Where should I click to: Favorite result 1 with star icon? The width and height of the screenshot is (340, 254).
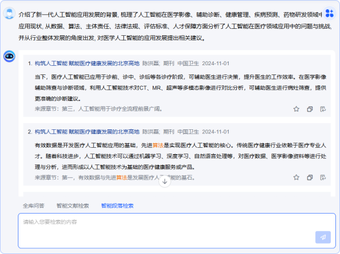pyautogui.click(x=296, y=109)
